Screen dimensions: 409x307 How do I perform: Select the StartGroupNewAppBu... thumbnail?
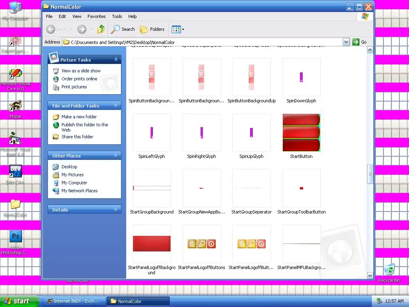(x=201, y=189)
